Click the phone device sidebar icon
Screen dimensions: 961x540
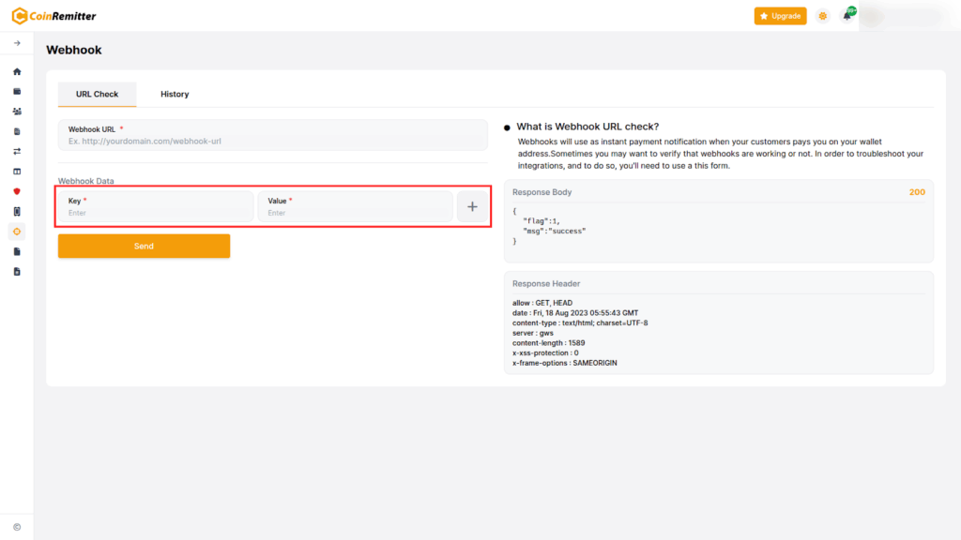(x=17, y=212)
